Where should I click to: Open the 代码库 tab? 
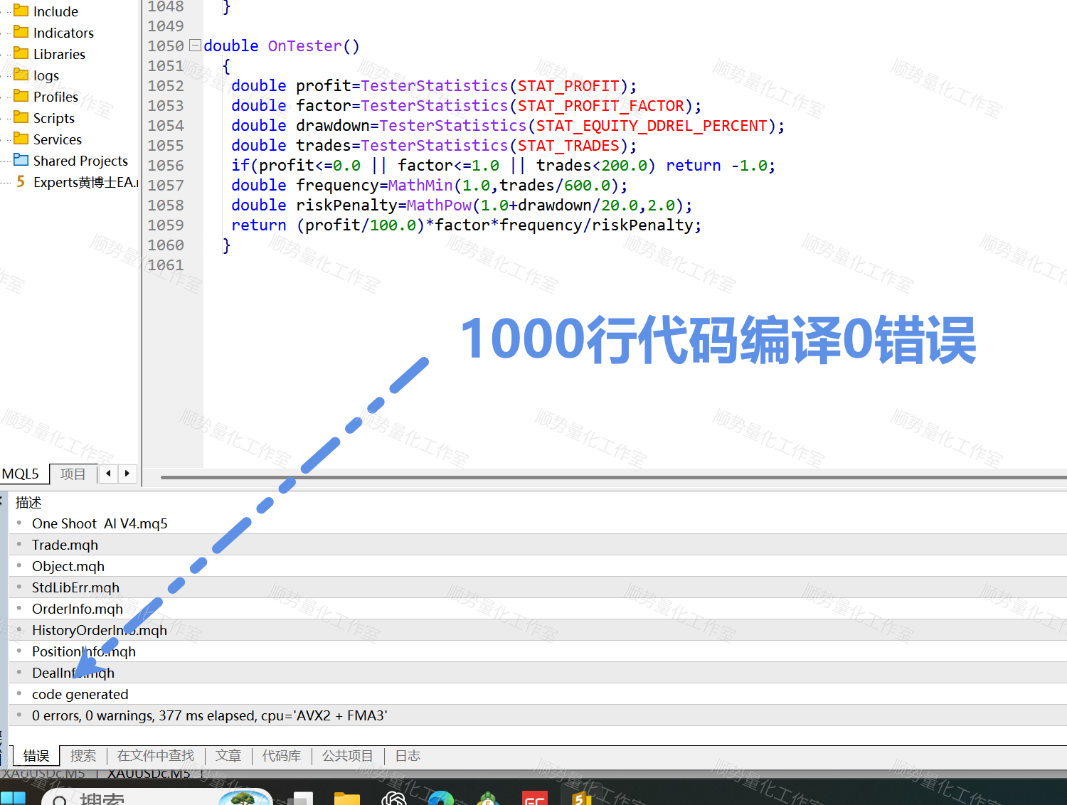tap(282, 756)
